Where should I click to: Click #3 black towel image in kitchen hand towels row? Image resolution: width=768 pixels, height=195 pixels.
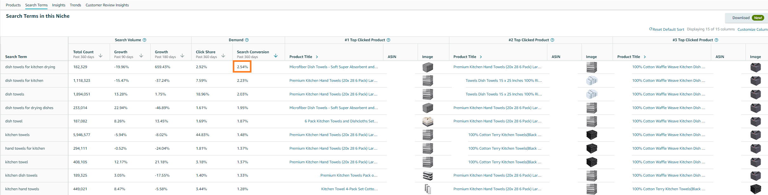(756, 189)
